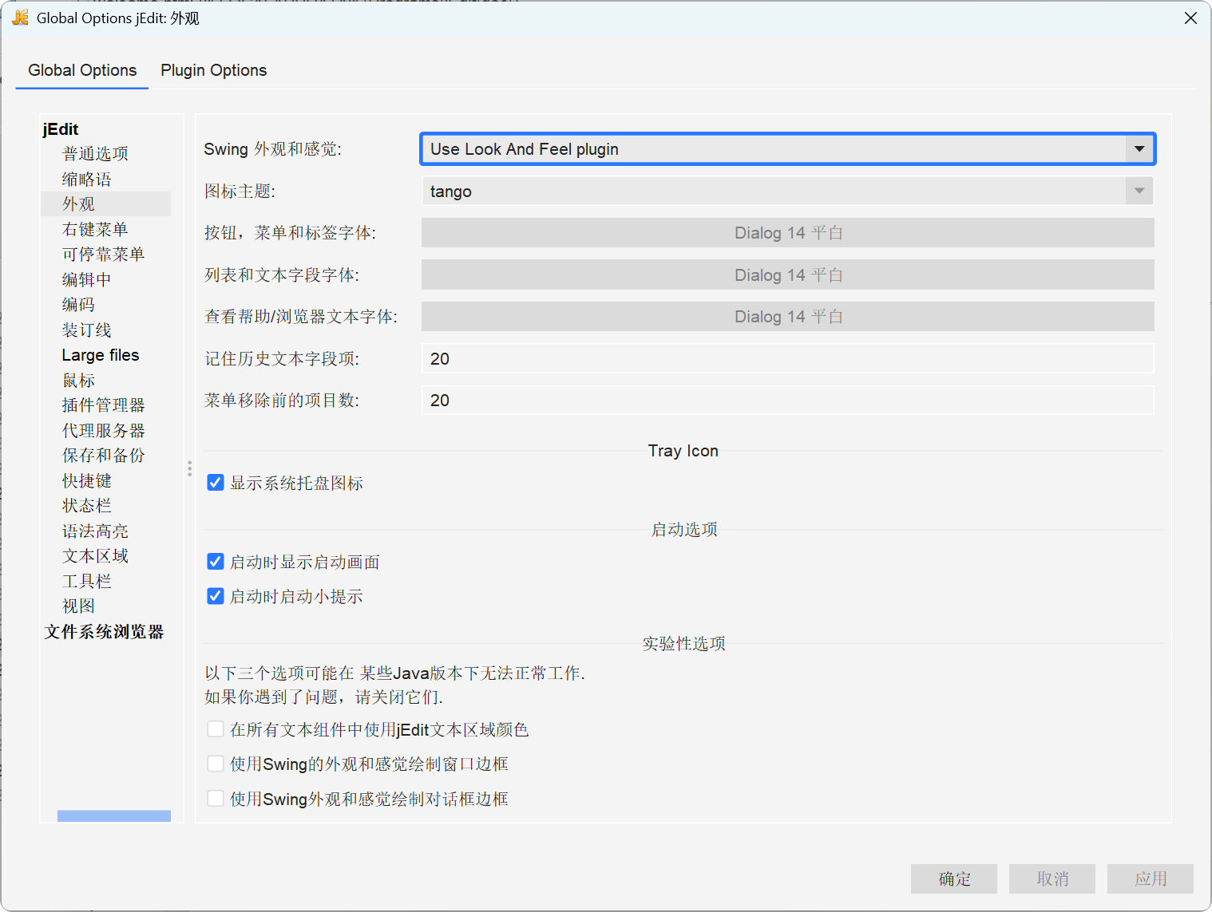The width and height of the screenshot is (1212, 912).
Task: Select the Global Options tab
Action: tap(81, 70)
